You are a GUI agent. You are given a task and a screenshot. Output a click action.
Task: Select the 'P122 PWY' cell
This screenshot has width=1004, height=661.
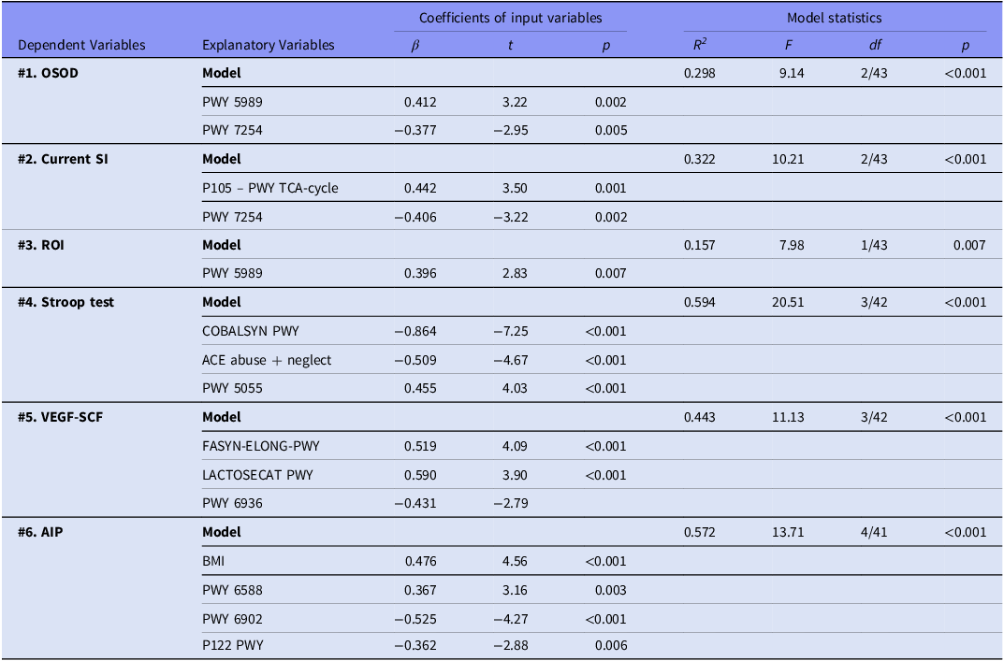click(x=231, y=645)
